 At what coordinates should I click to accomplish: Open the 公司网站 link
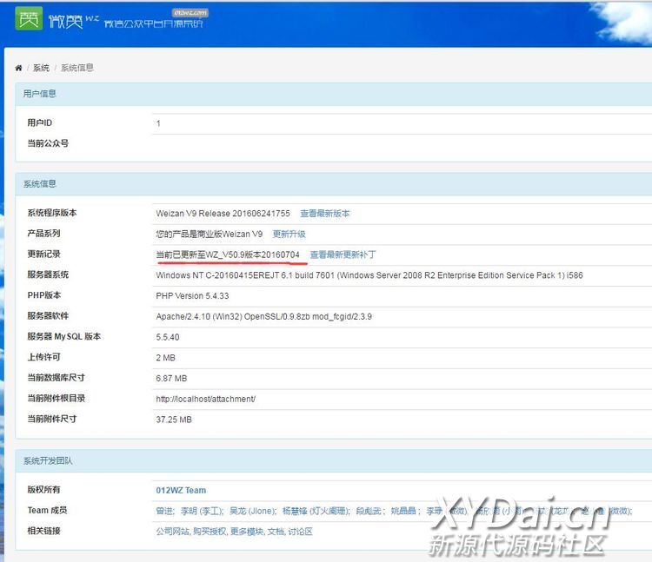[173, 532]
